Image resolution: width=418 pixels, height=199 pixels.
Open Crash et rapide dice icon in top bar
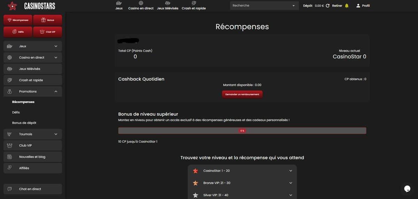[x=194, y=3]
